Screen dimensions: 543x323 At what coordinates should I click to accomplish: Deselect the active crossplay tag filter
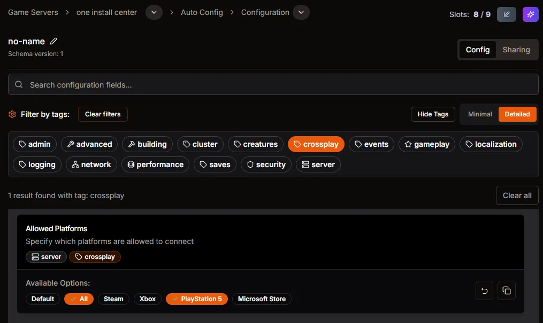[316, 144]
